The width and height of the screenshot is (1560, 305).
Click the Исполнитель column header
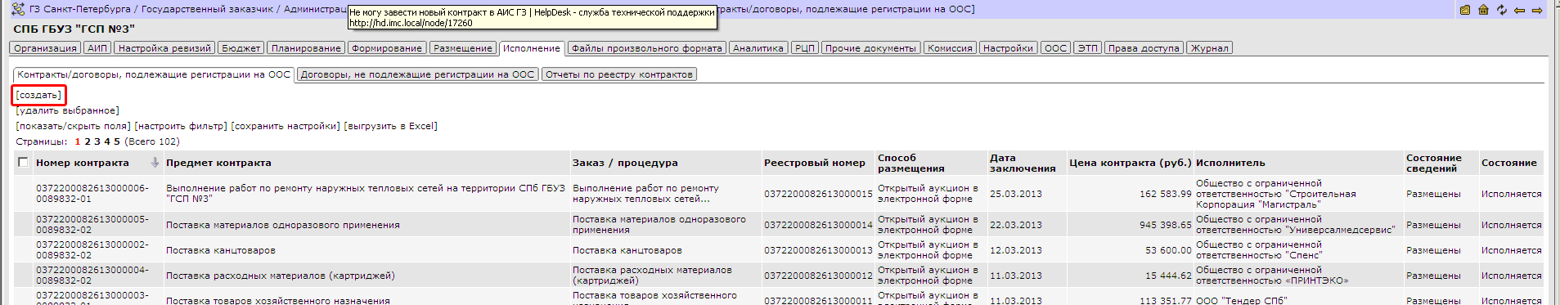click(x=1230, y=163)
